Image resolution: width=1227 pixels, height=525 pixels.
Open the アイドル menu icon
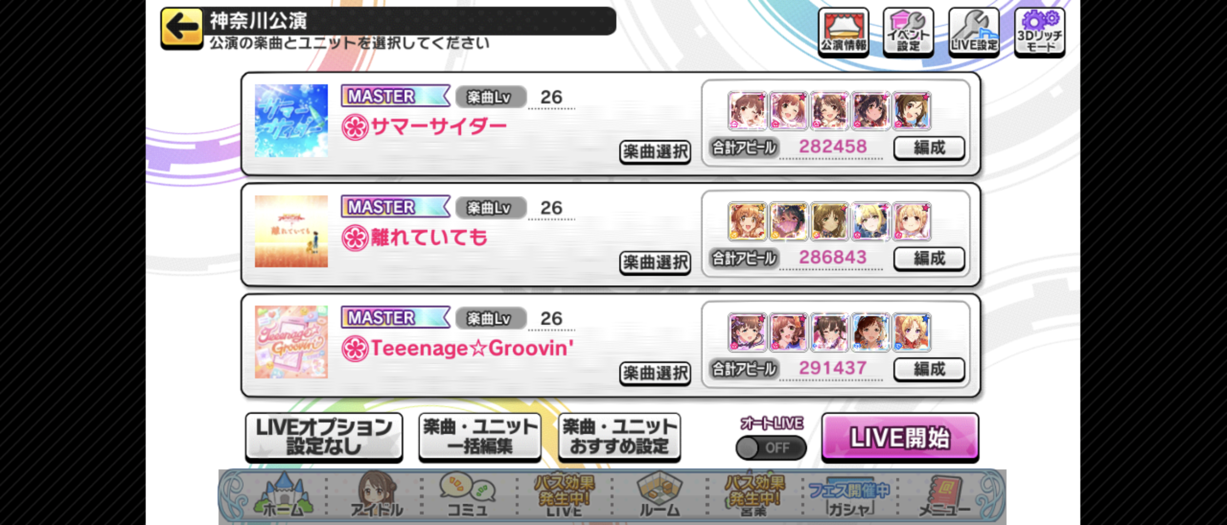point(377,495)
